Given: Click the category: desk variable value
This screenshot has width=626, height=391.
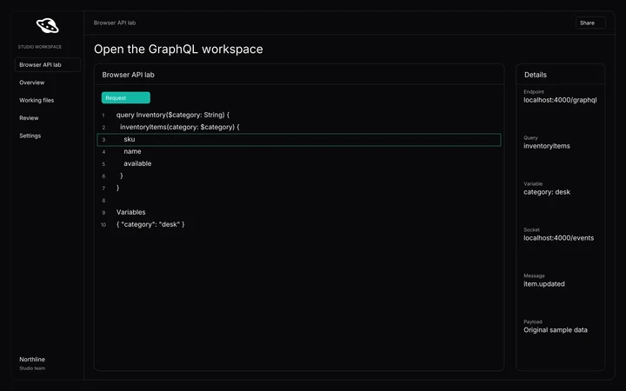Looking at the screenshot, I should click(547, 192).
